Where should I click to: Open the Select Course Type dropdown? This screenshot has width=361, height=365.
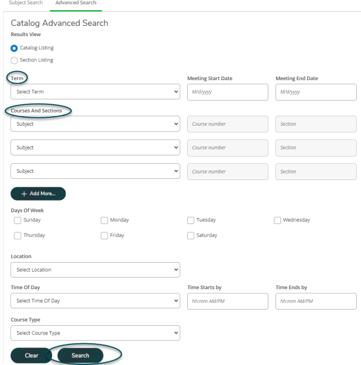tap(95, 333)
